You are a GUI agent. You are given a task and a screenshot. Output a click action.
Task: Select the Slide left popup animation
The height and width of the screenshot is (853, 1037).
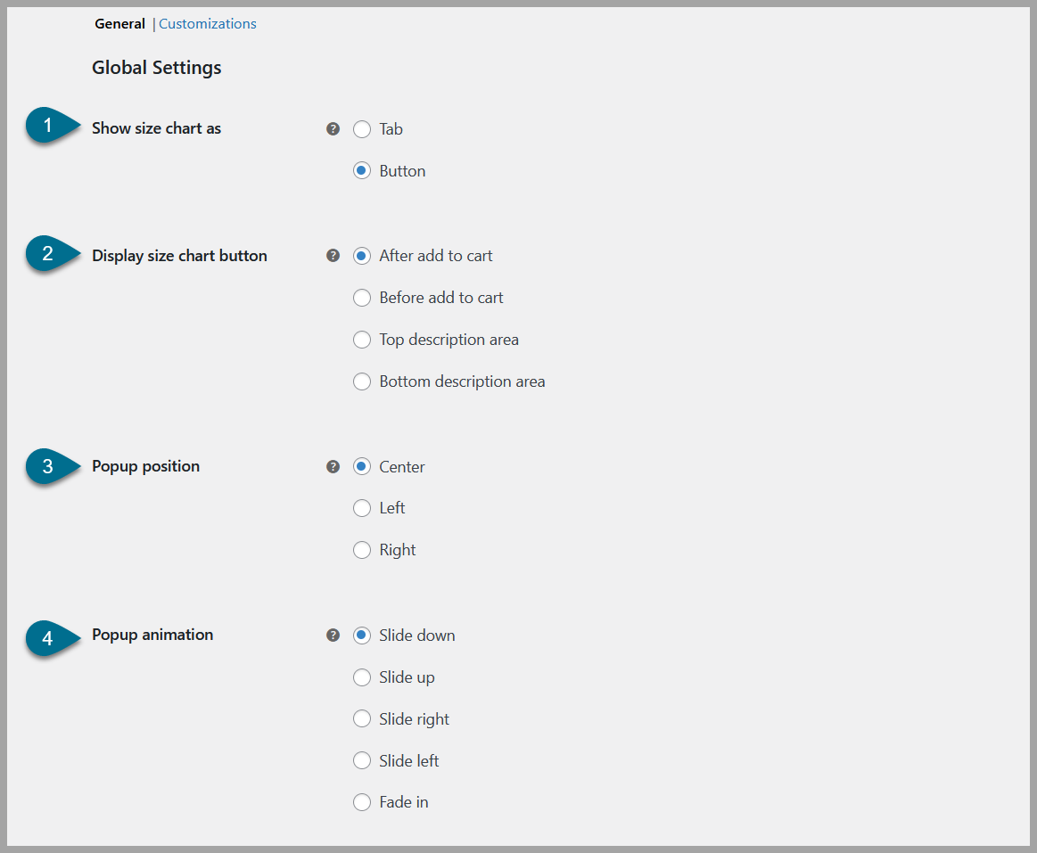362,760
